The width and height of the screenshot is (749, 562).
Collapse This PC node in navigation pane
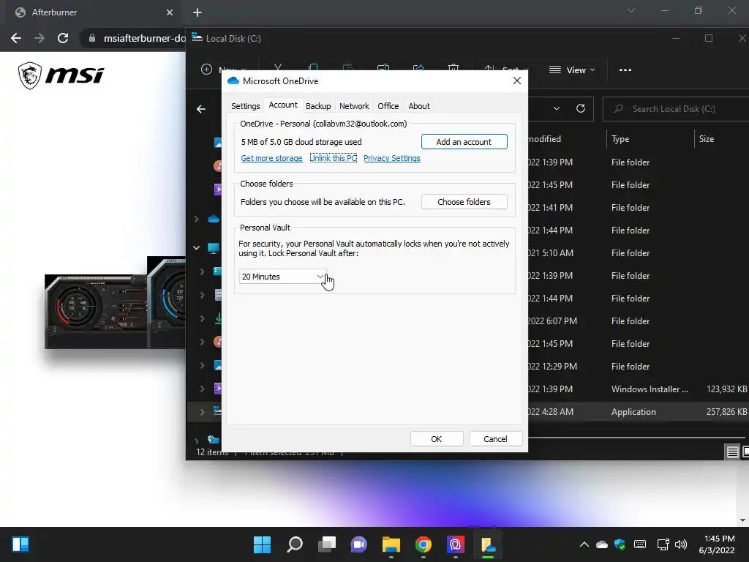(x=196, y=248)
